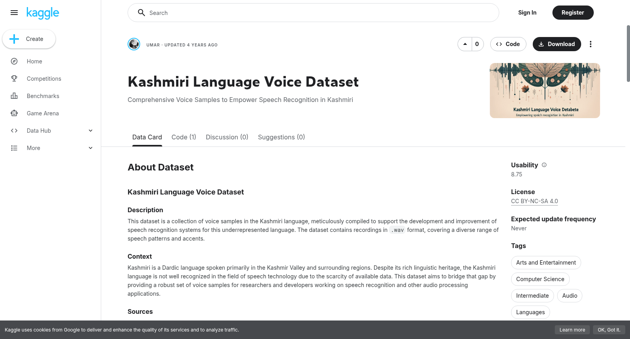The image size is (630, 339).
Task: Upvote the dataset with arrow
Action: (x=465, y=44)
